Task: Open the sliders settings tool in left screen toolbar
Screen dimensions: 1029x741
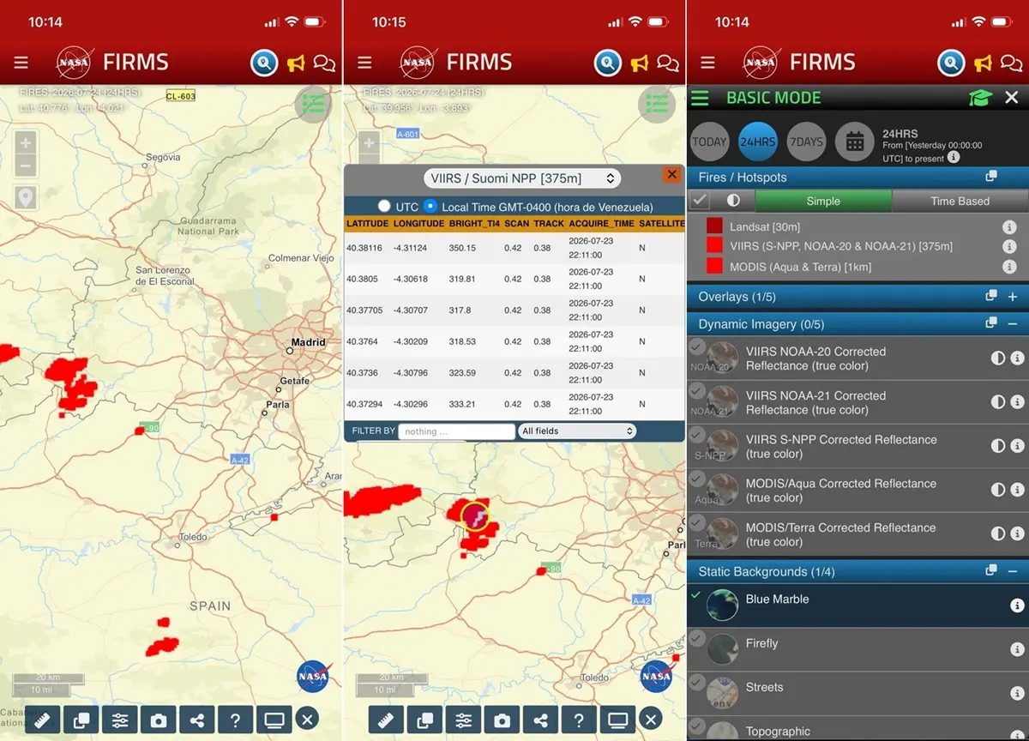Action: [x=120, y=720]
